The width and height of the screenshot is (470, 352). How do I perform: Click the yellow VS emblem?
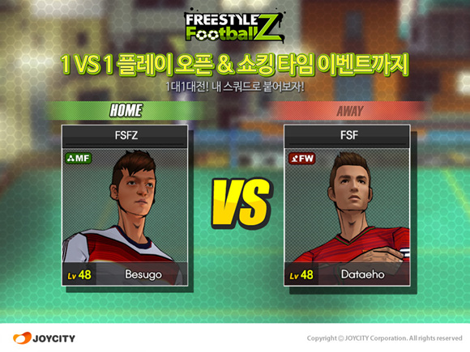click(x=241, y=202)
